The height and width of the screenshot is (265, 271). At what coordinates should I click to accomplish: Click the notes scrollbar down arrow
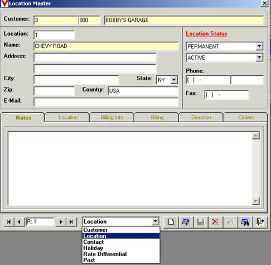[256, 201]
